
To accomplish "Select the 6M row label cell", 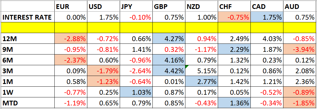I will click(28, 60).
